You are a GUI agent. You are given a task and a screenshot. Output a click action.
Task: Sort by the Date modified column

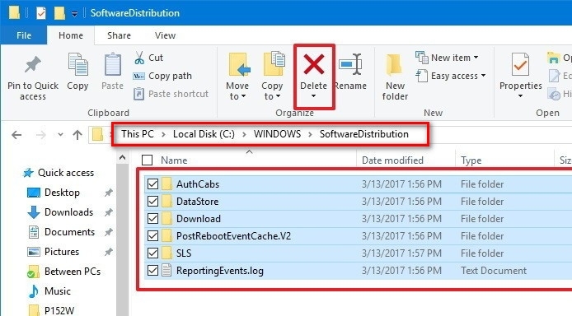click(392, 160)
